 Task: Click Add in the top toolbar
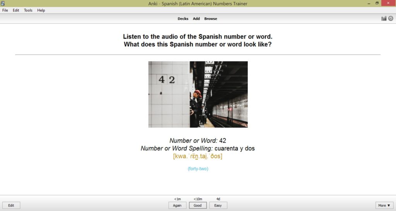pyautogui.click(x=196, y=19)
